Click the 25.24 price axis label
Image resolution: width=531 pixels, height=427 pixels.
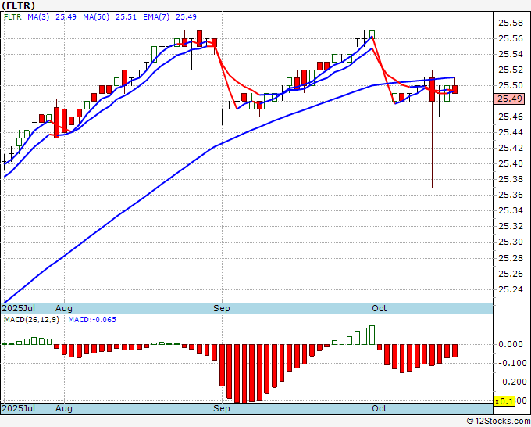(x=511, y=289)
